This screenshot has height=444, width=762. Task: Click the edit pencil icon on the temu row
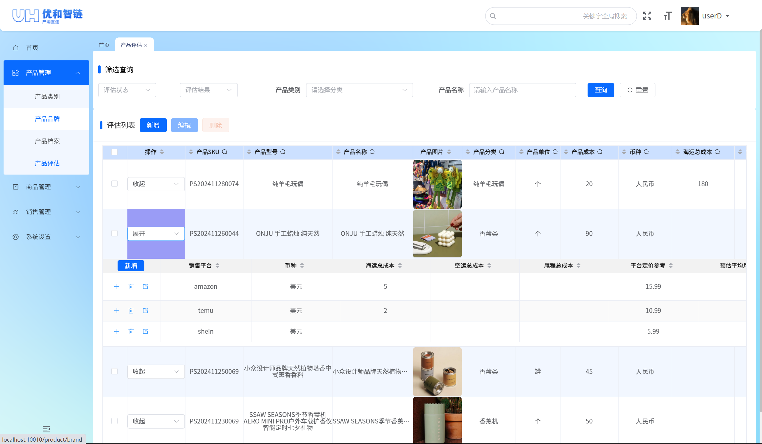coord(146,310)
